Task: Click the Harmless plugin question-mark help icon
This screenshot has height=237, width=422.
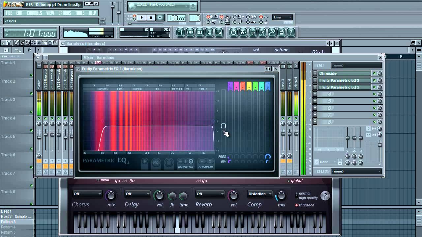Action: coord(325,196)
